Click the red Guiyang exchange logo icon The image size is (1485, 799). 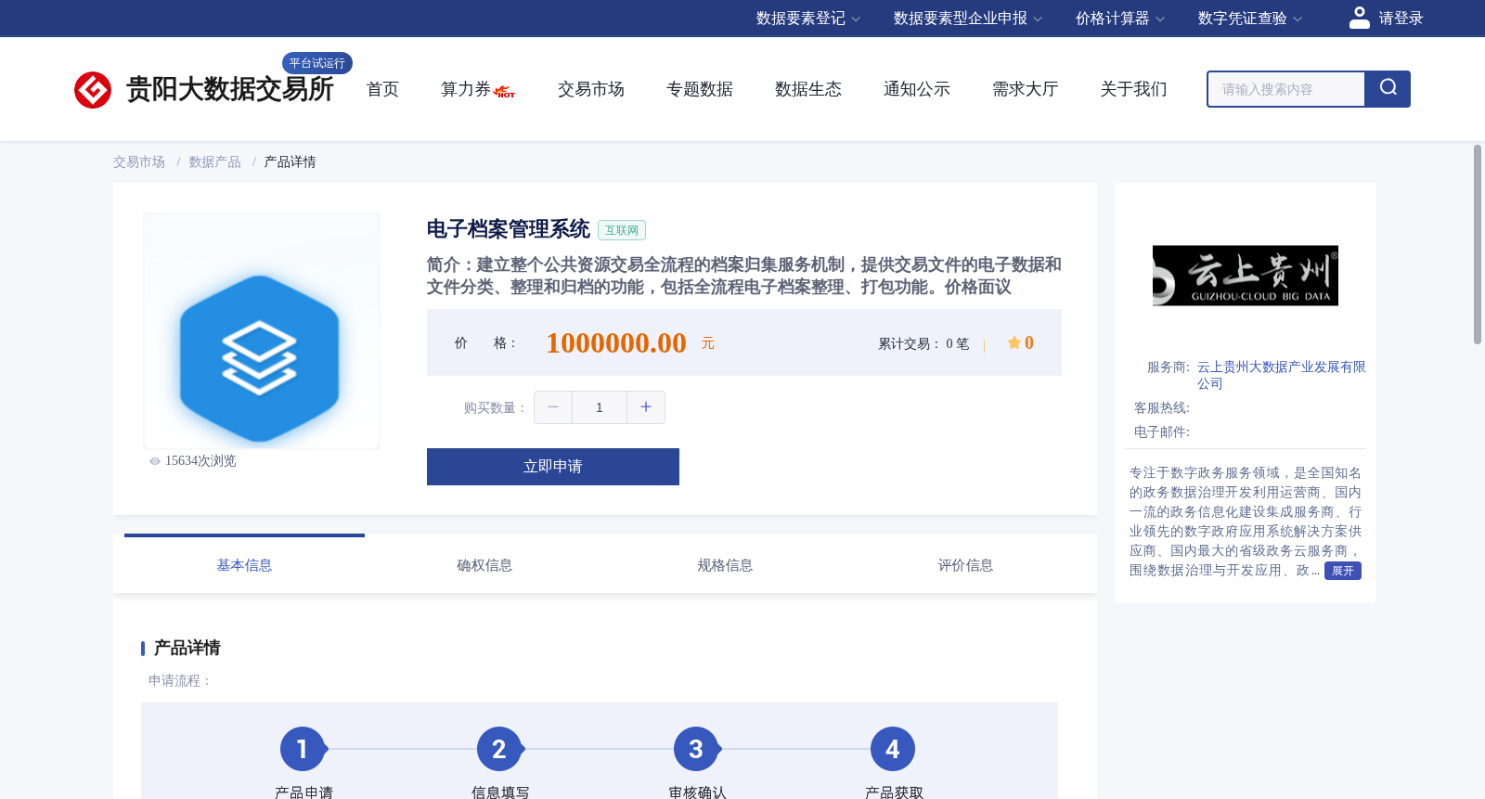93,90
